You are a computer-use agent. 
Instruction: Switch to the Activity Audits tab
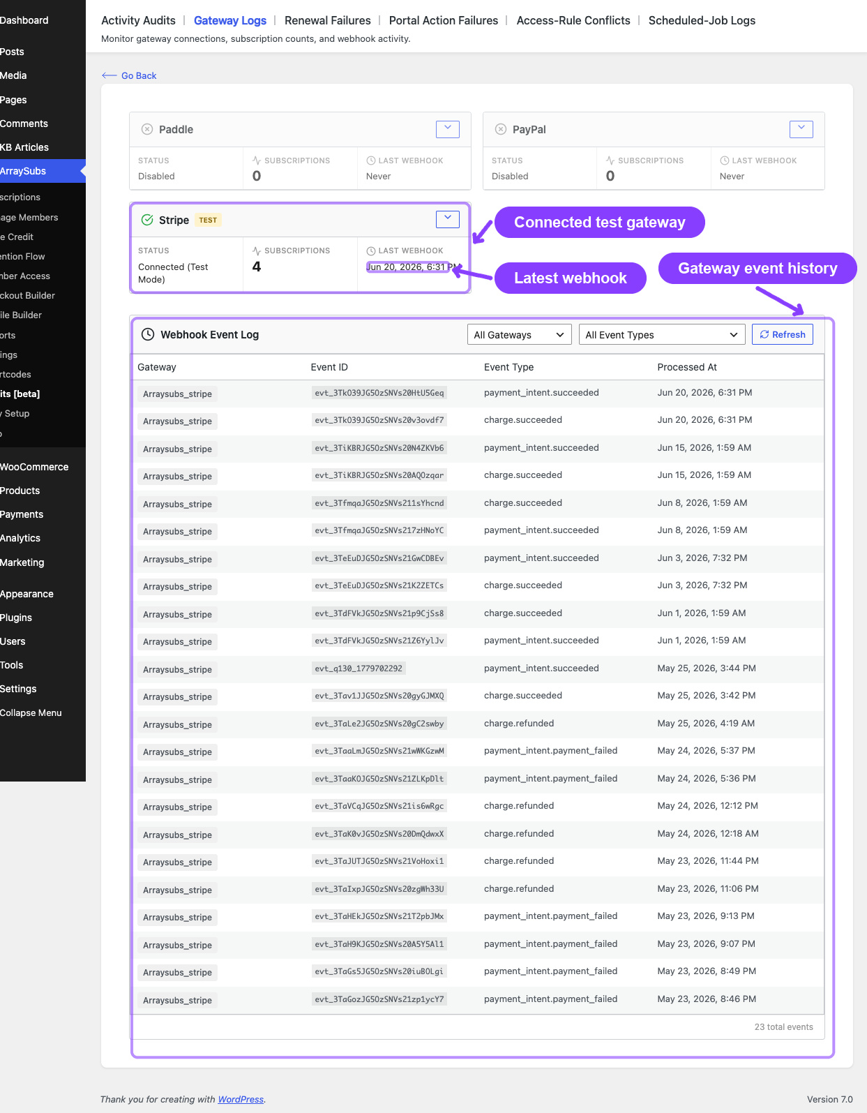(x=138, y=20)
